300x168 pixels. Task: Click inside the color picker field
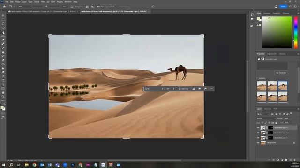point(277,32)
